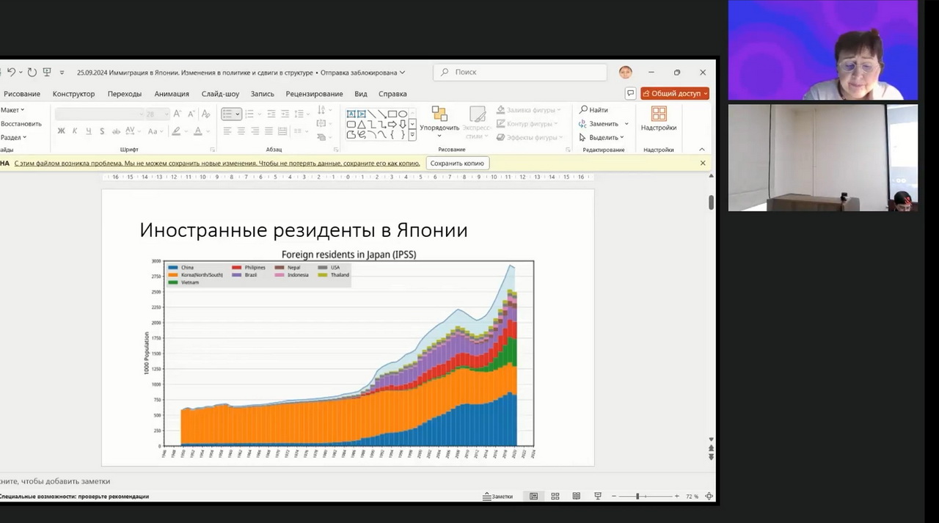This screenshot has width=939, height=523.
Task: Increase list indent level icon
Action: (x=285, y=114)
